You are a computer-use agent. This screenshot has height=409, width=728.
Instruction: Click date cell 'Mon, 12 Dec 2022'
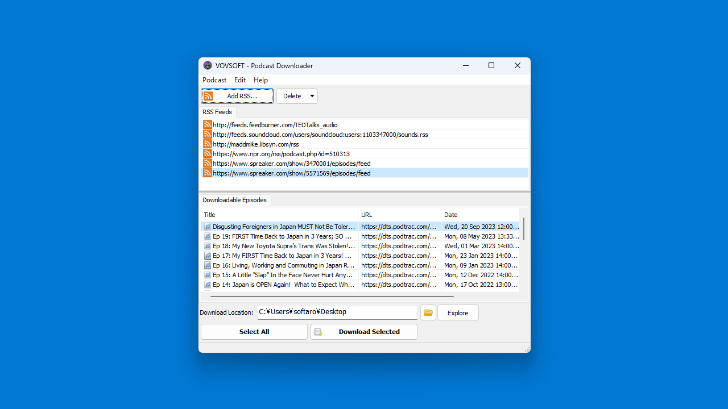click(481, 275)
